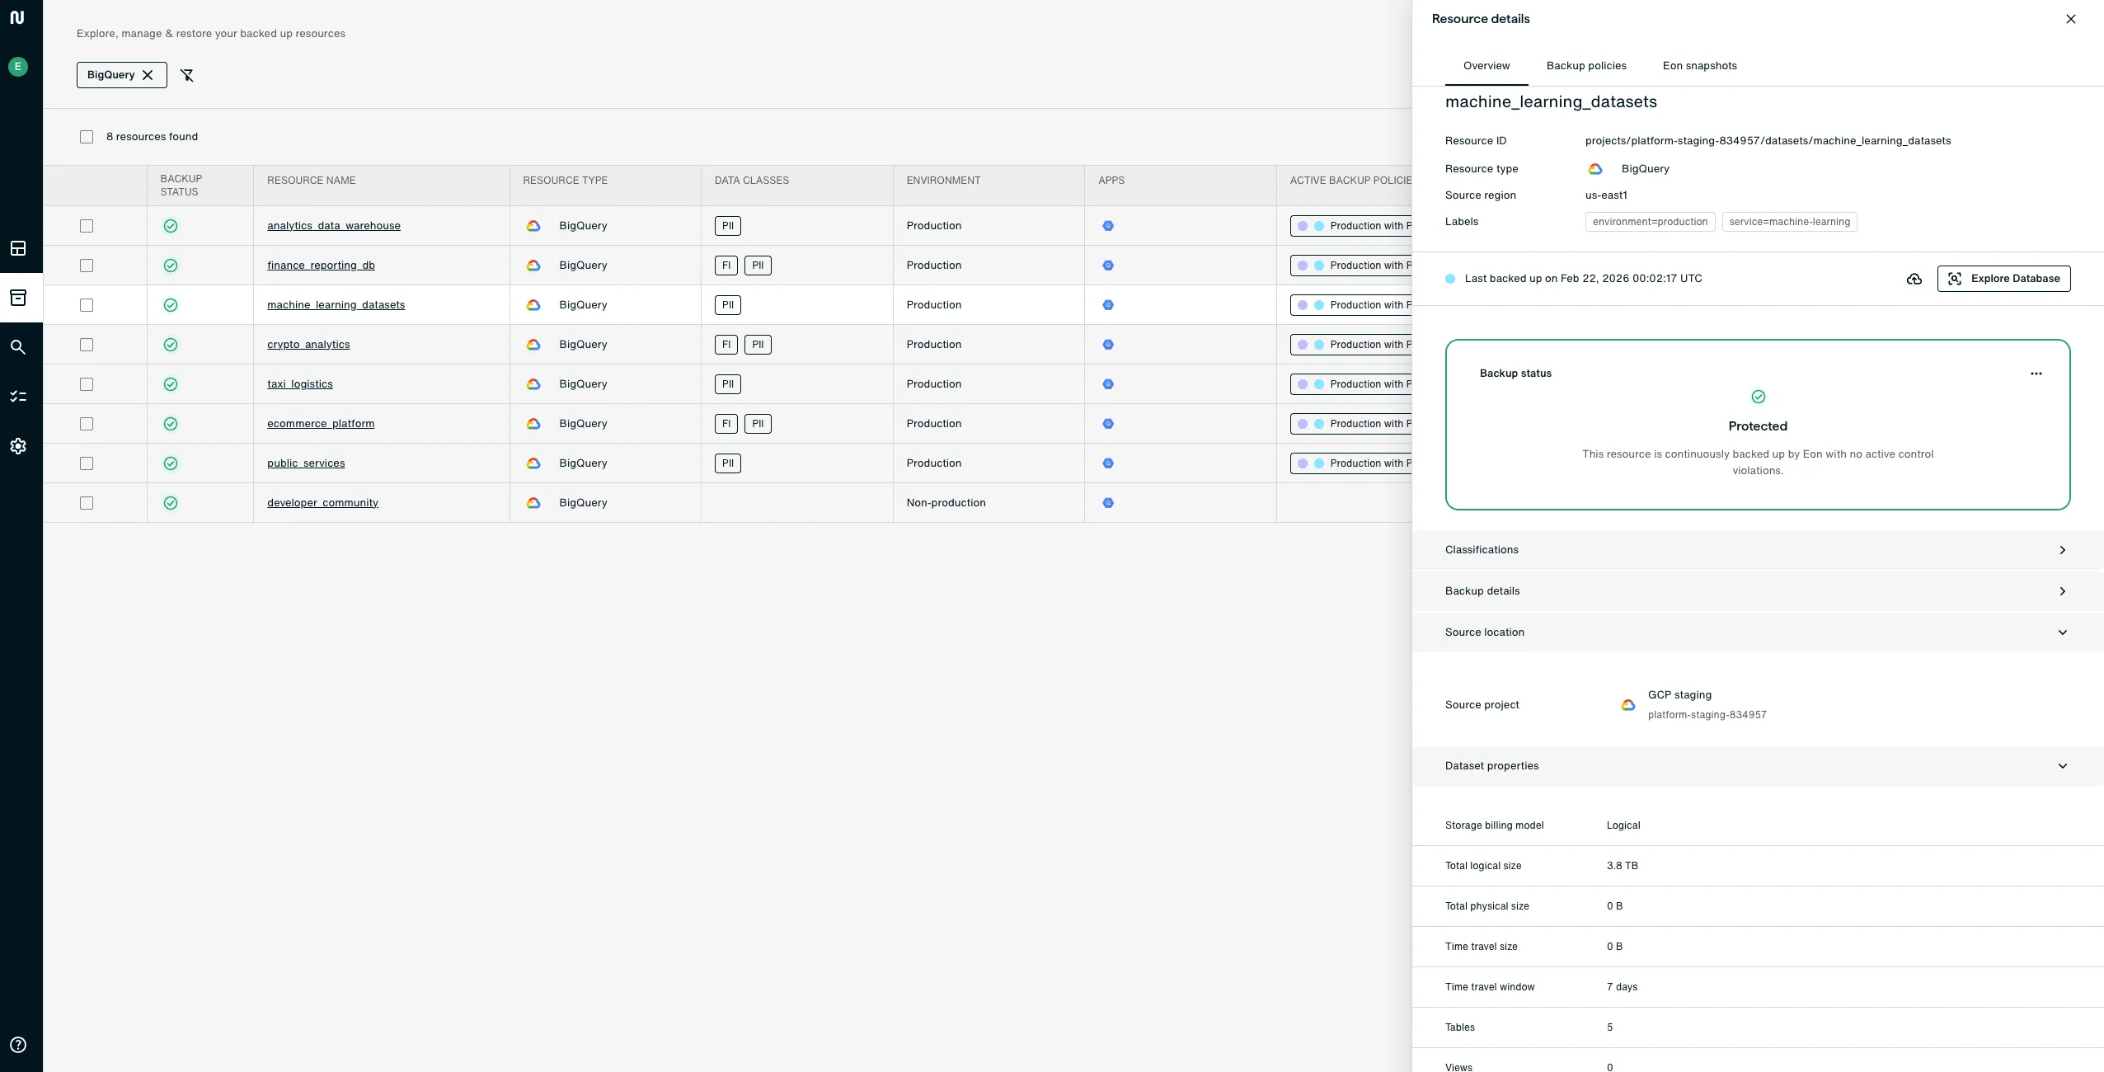Open the finance_reporting_db resource link

[x=321, y=266]
